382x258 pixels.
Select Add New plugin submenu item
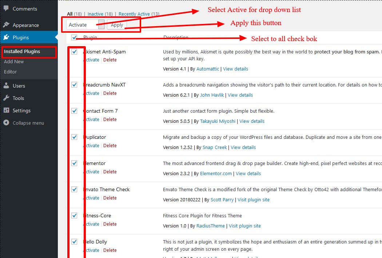(14, 61)
